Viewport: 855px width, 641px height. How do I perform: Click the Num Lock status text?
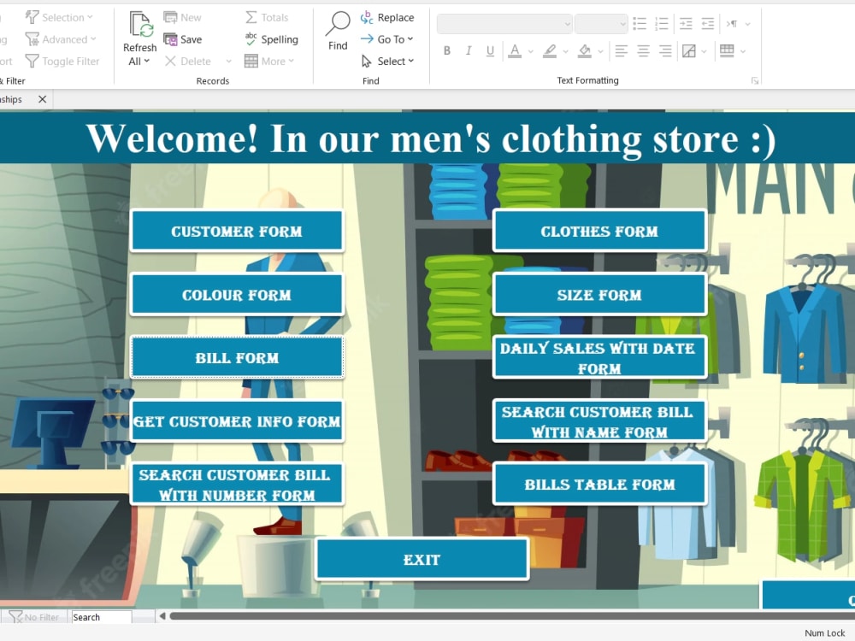pyautogui.click(x=824, y=632)
